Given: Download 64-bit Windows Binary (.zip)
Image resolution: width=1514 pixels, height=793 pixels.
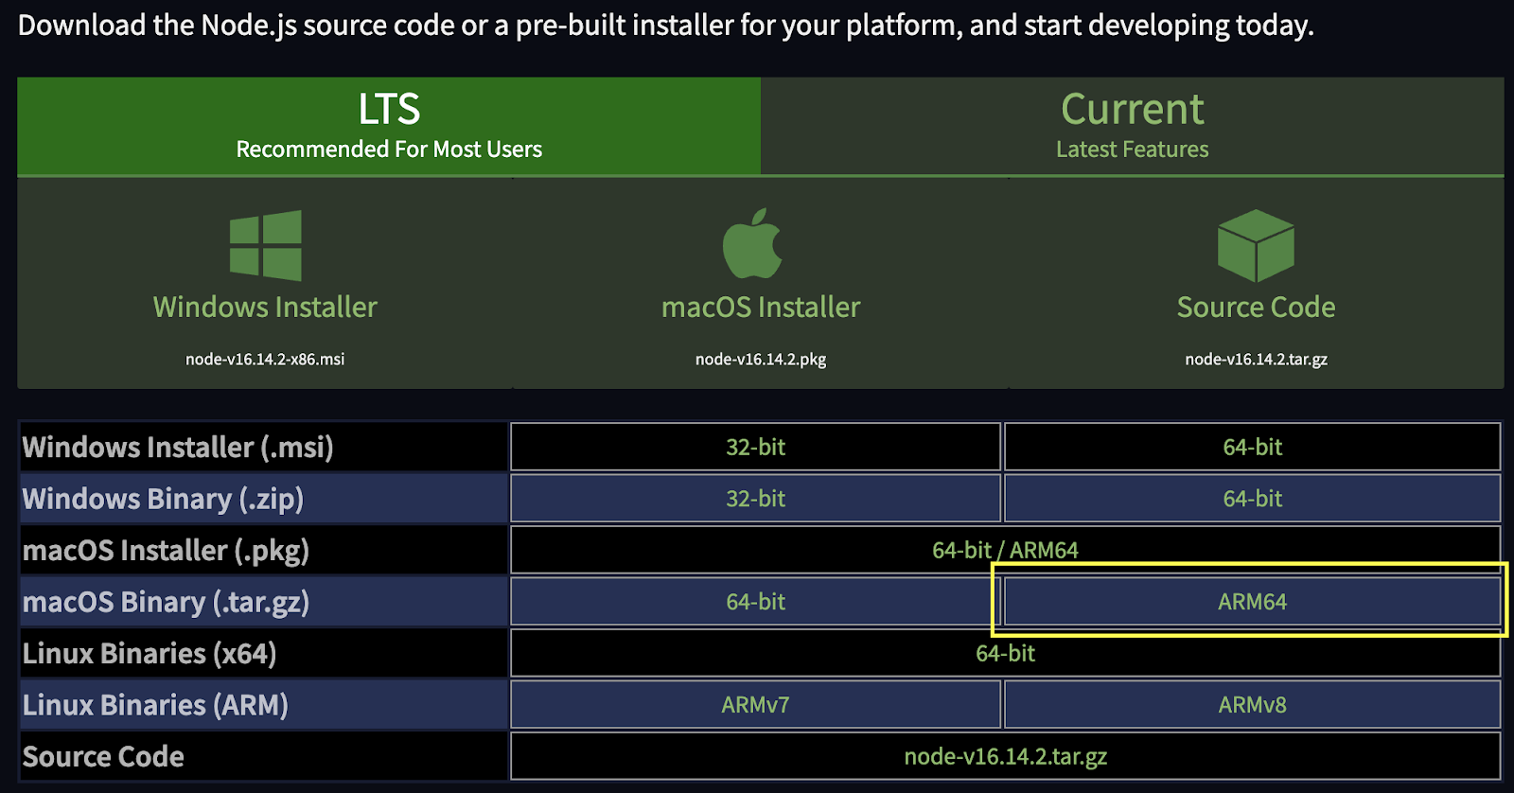Looking at the screenshot, I should click(x=1252, y=499).
